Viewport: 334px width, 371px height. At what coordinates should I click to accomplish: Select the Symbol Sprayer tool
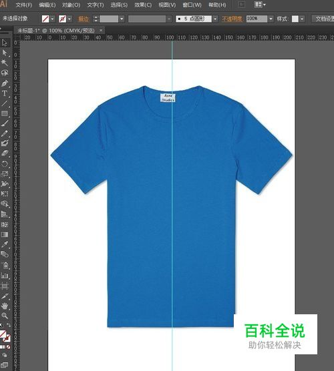point(5,265)
